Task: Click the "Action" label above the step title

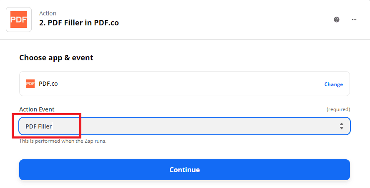Action: click(48, 13)
